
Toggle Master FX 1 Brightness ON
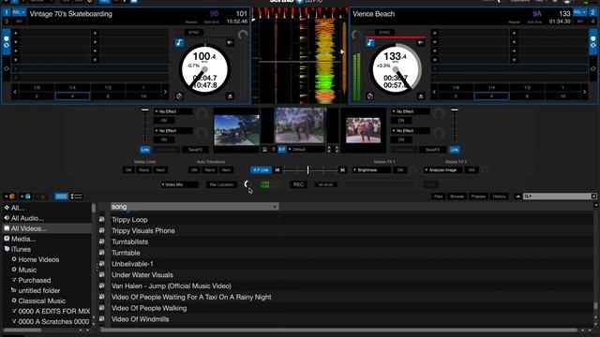pyautogui.click(x=400, y=169)
